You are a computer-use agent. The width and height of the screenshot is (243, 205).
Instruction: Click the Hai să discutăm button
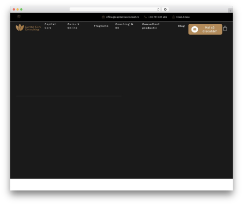pos(205,29)
